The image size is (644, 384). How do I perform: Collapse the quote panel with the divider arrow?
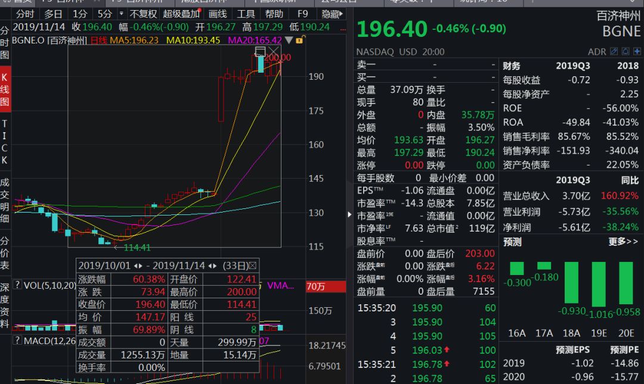point(349,214)
